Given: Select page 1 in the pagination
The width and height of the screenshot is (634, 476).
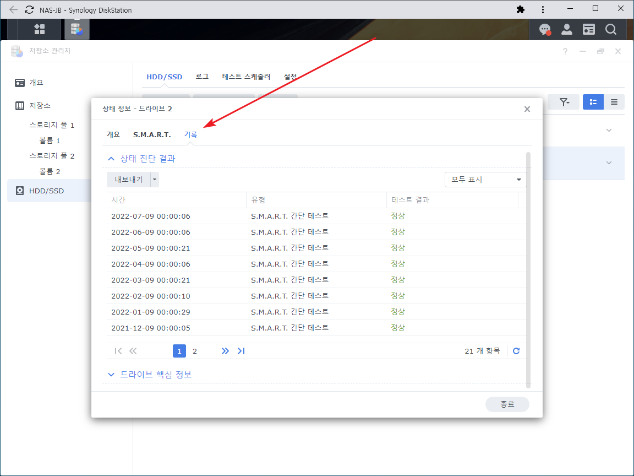Looking at the screenshot, I should pyautogui.click(x=179, y=351).
